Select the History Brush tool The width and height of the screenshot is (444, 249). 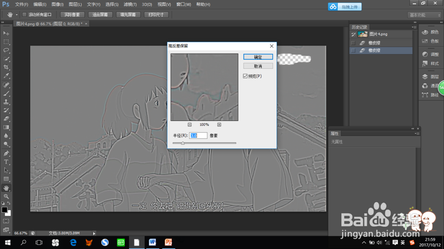[x=6, y=110]
